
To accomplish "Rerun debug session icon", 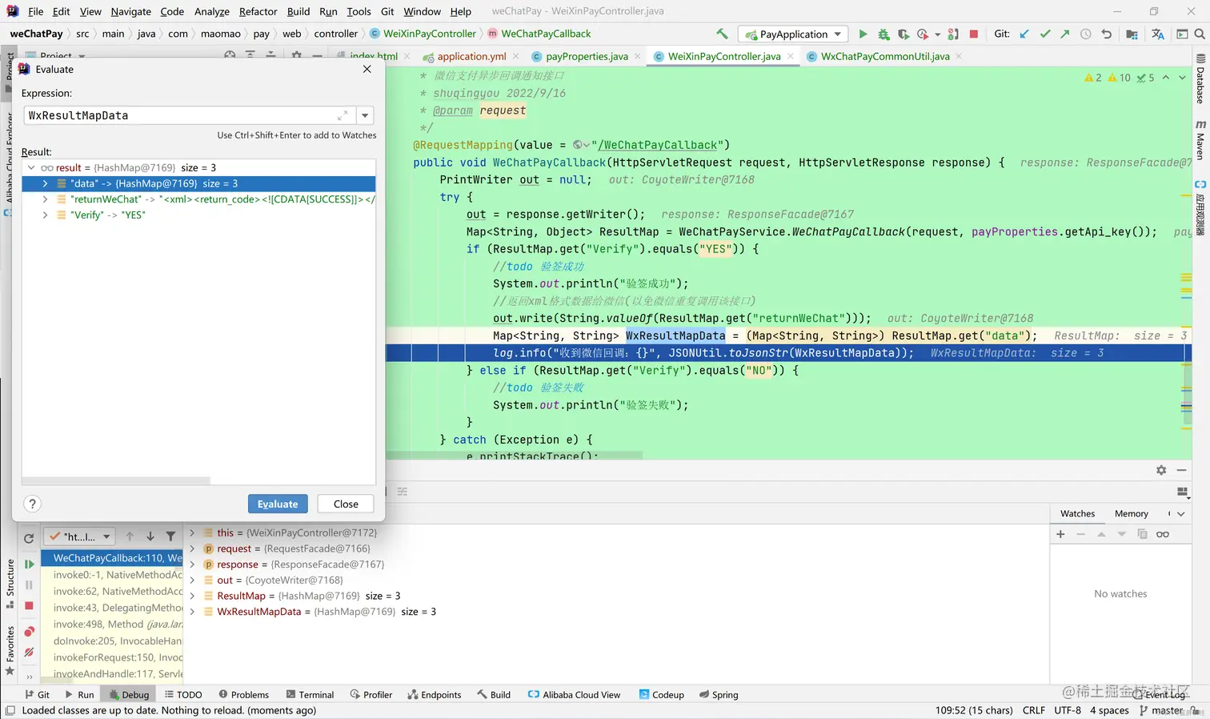I will coord(29,538).
